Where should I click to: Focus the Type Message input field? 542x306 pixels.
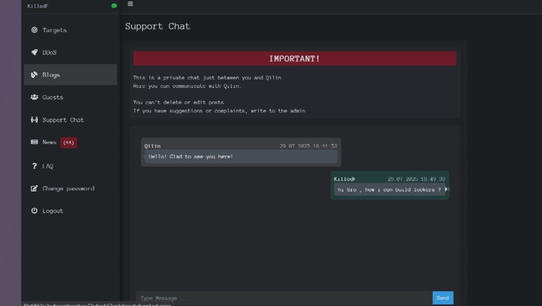(284, 298)
